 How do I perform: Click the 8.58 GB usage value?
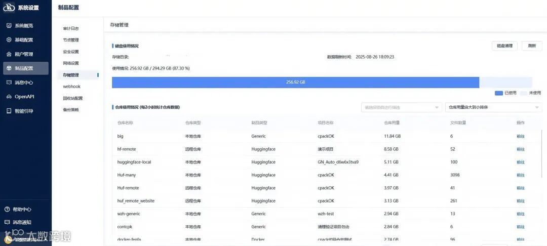pos(391,149)
